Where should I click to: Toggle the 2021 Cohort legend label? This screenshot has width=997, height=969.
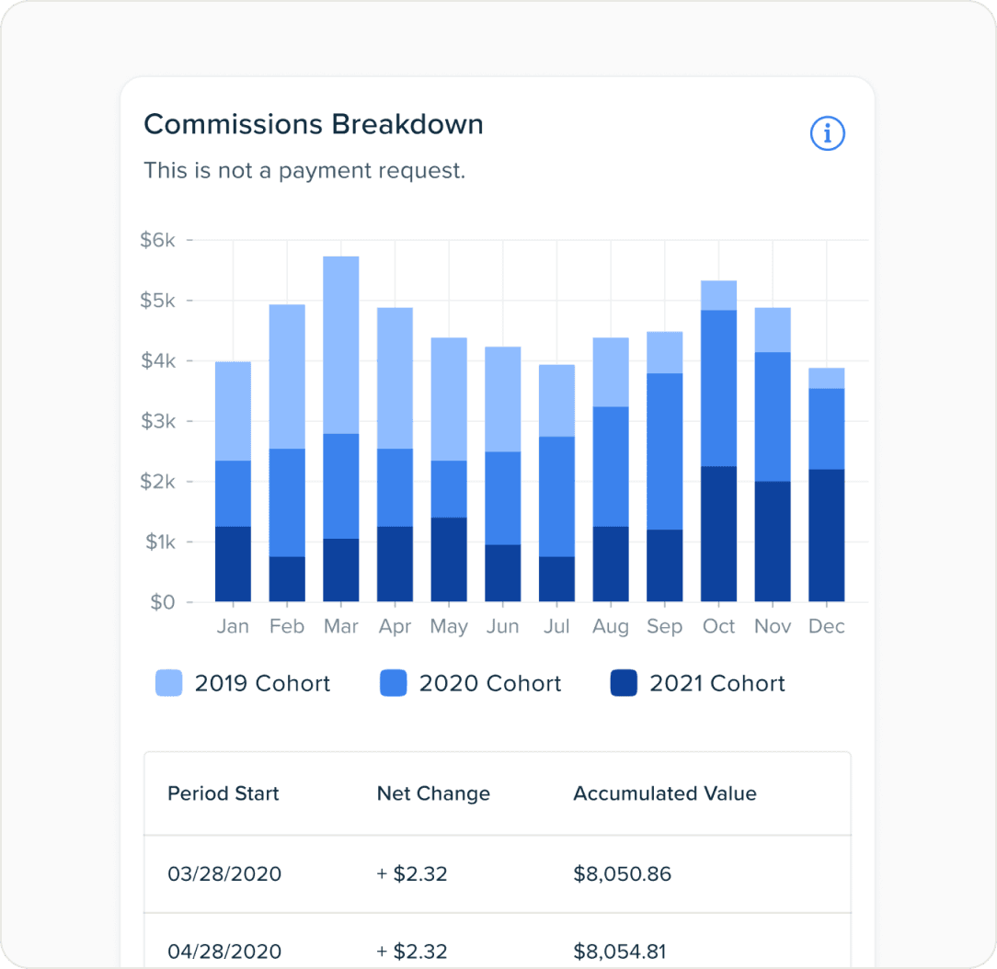[717, 684]
